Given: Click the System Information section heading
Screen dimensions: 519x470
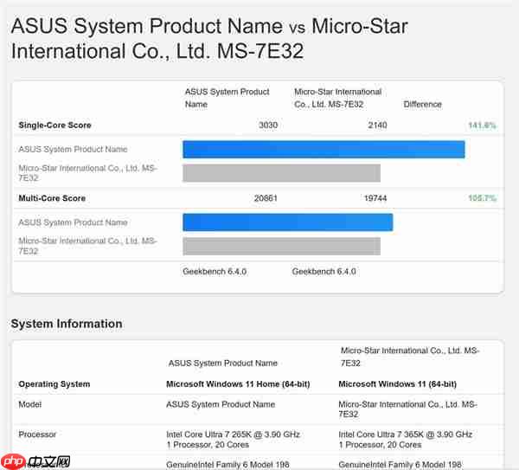Looking at the screenshot, I should pos(67,324).
